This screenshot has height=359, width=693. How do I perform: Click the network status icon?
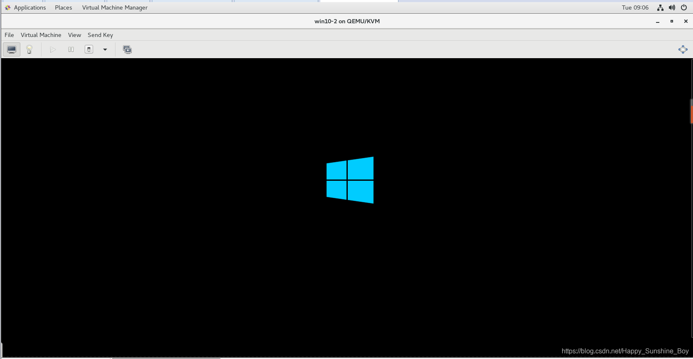[x=660, y=7]
